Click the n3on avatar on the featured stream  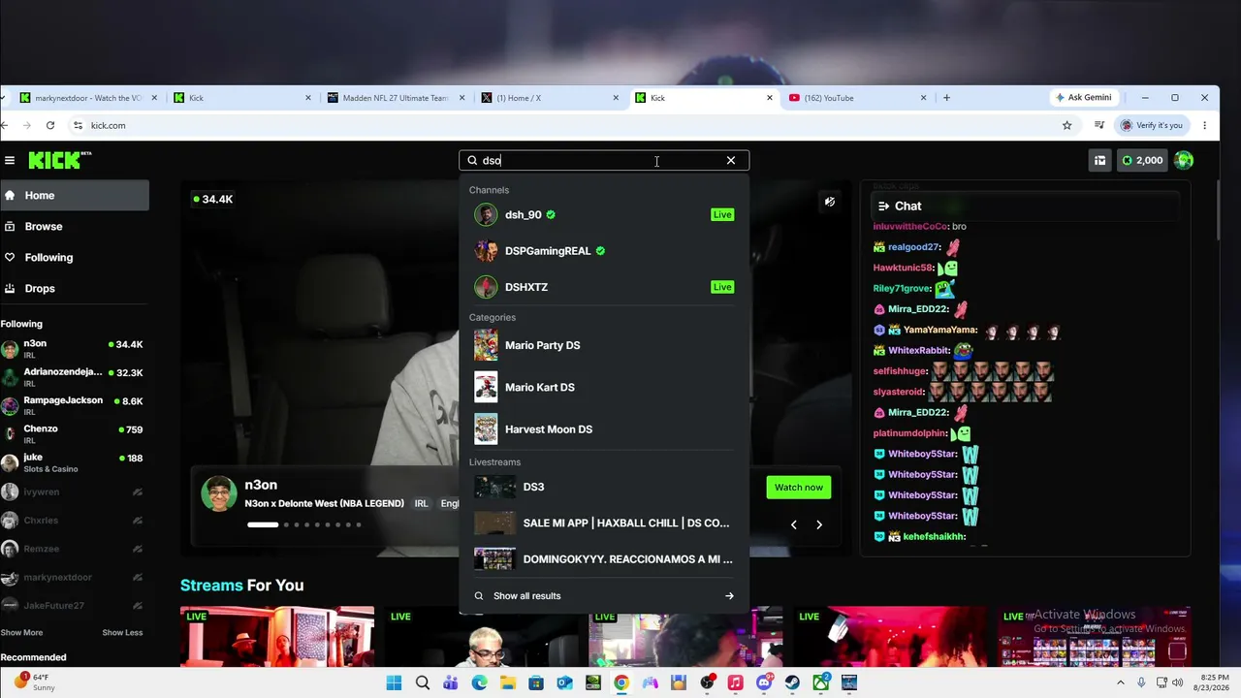pyautogui.click(x=219, y=493)
